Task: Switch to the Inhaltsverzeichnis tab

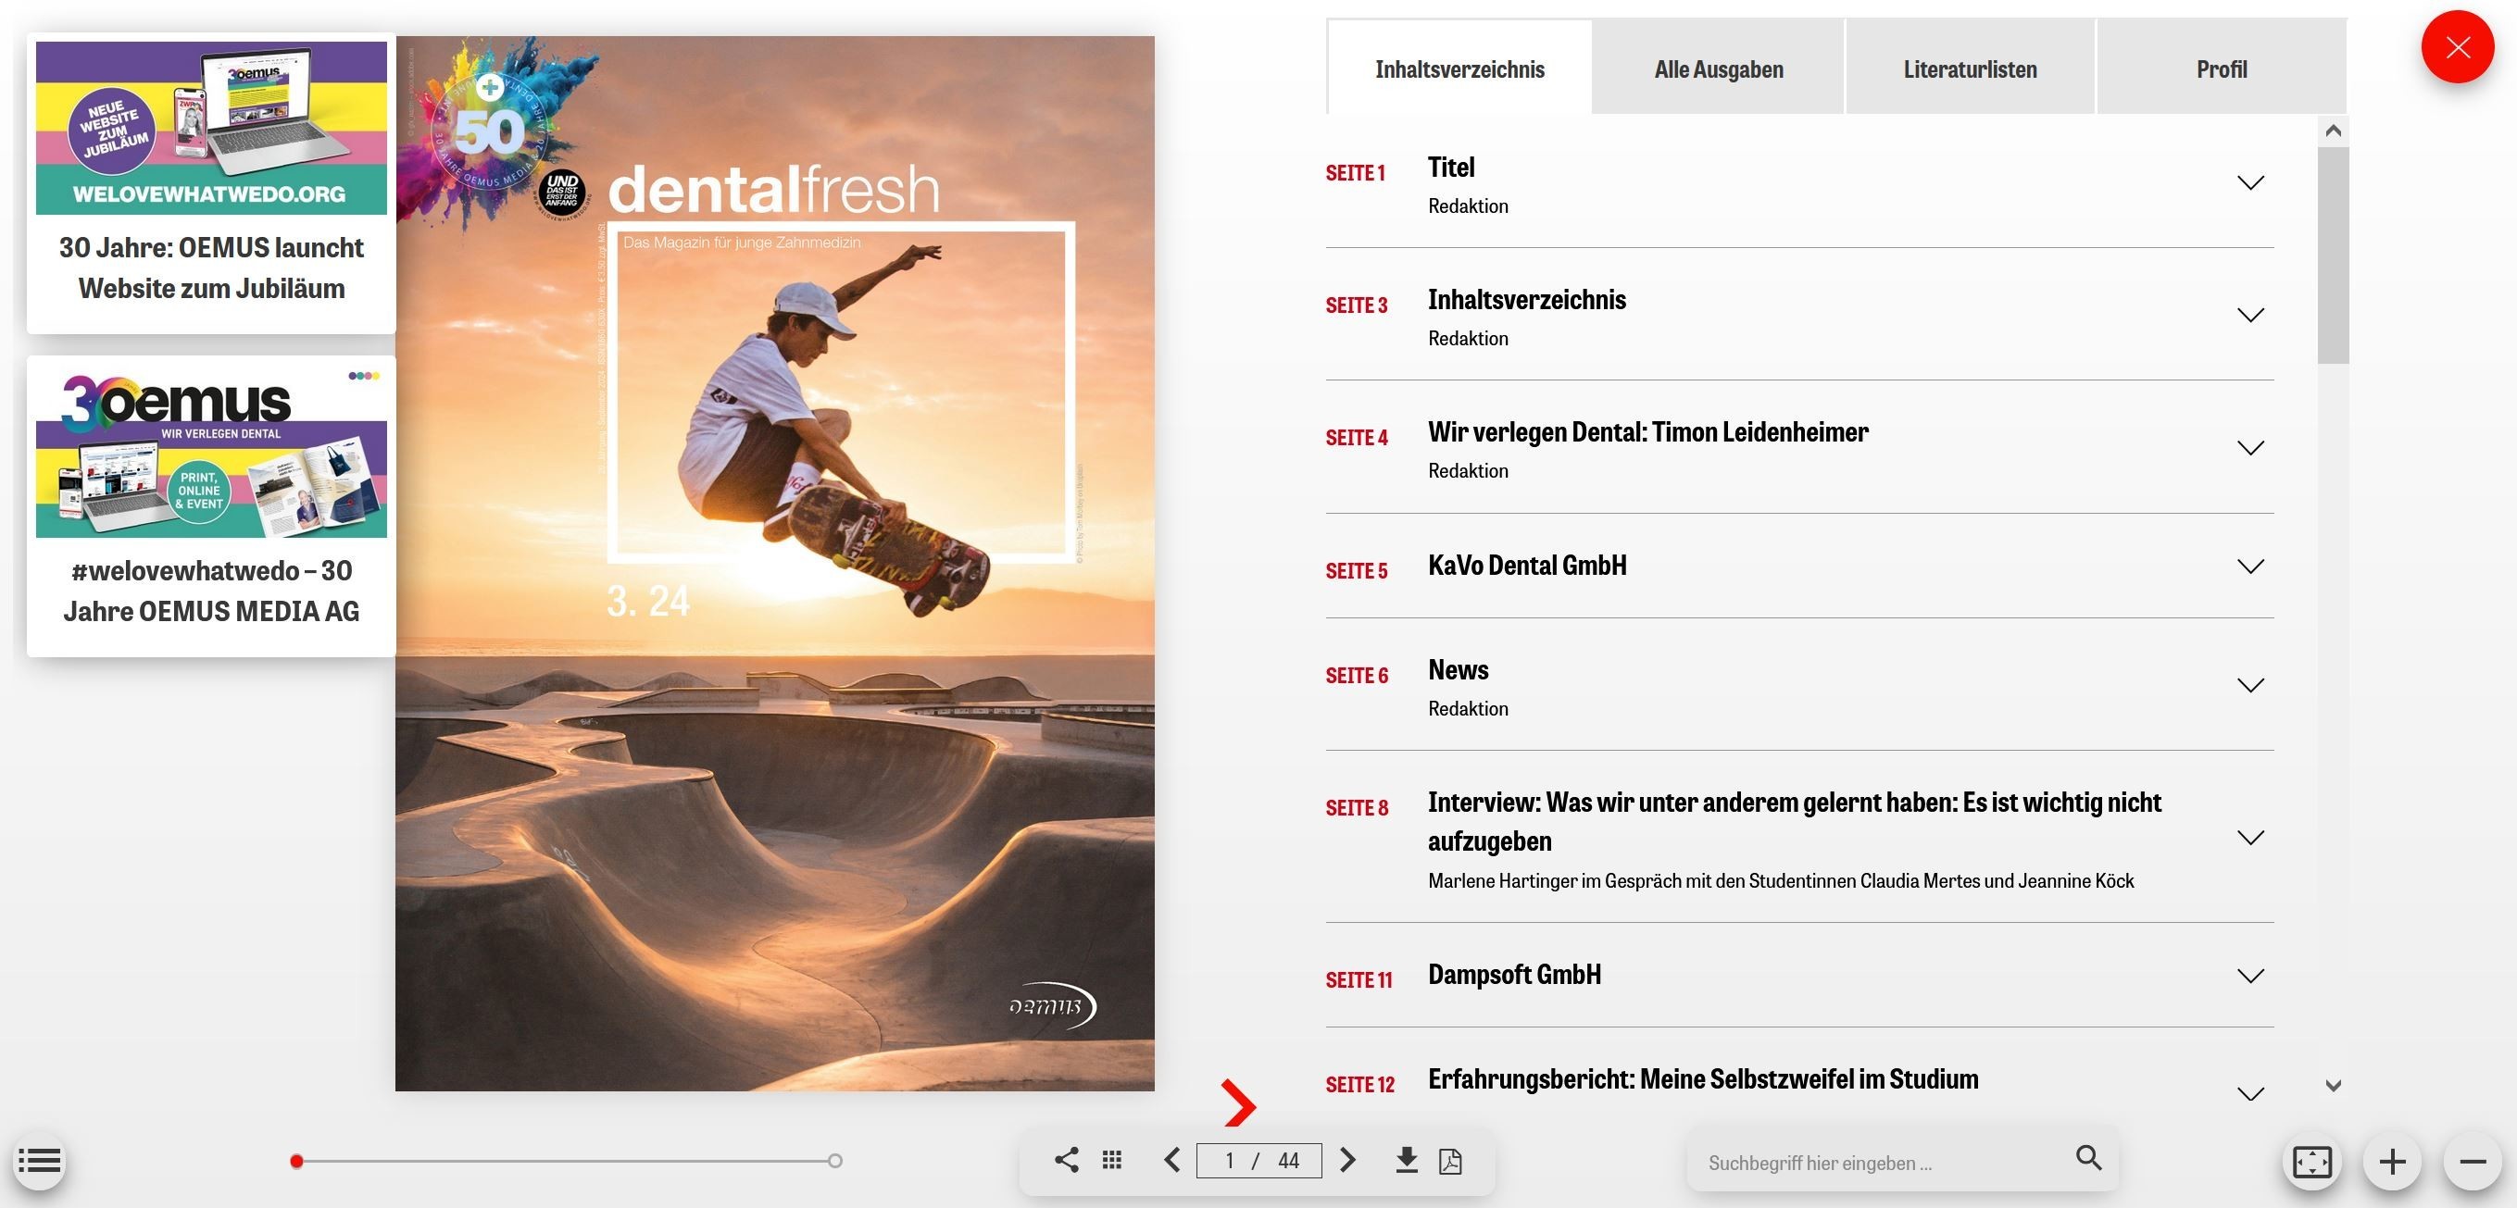Action: pos(1459,68)
